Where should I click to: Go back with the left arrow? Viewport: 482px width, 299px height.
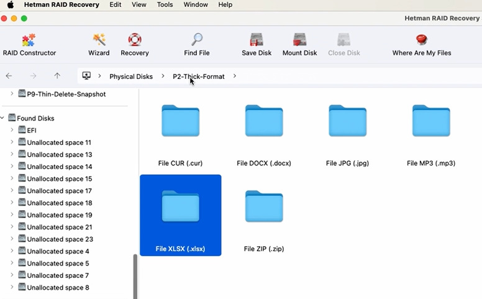[x=9, y=76]
